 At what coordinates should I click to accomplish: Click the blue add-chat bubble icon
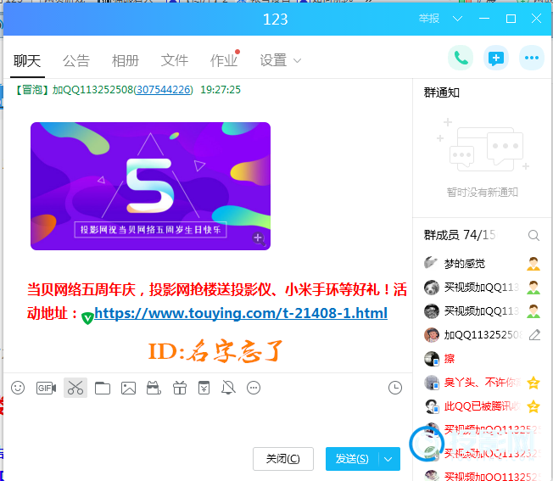click(496, 58)
